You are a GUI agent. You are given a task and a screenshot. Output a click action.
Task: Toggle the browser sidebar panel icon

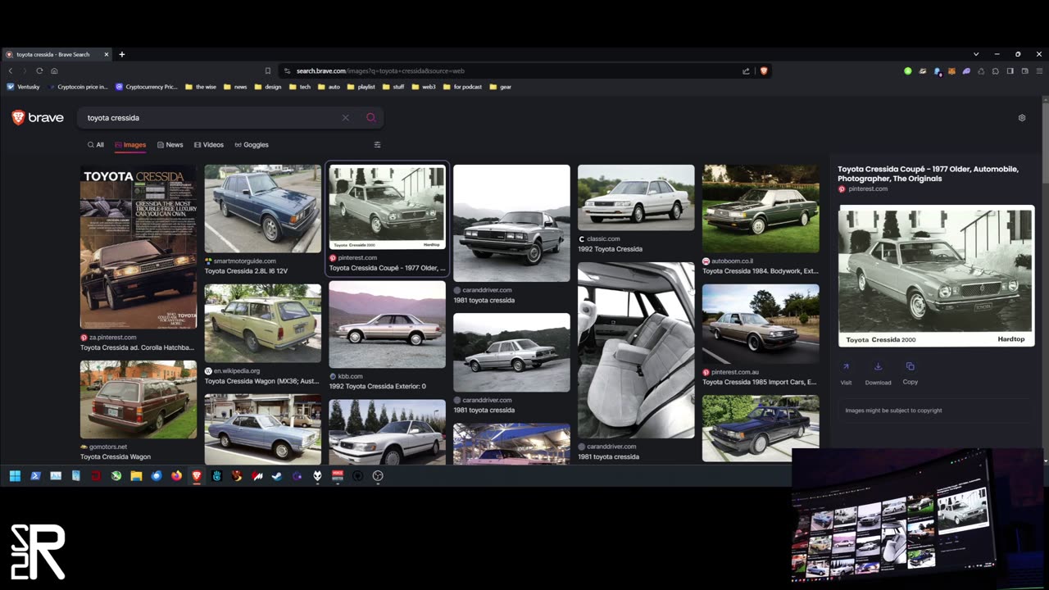pyautogui.click(x=1010, y=71)
